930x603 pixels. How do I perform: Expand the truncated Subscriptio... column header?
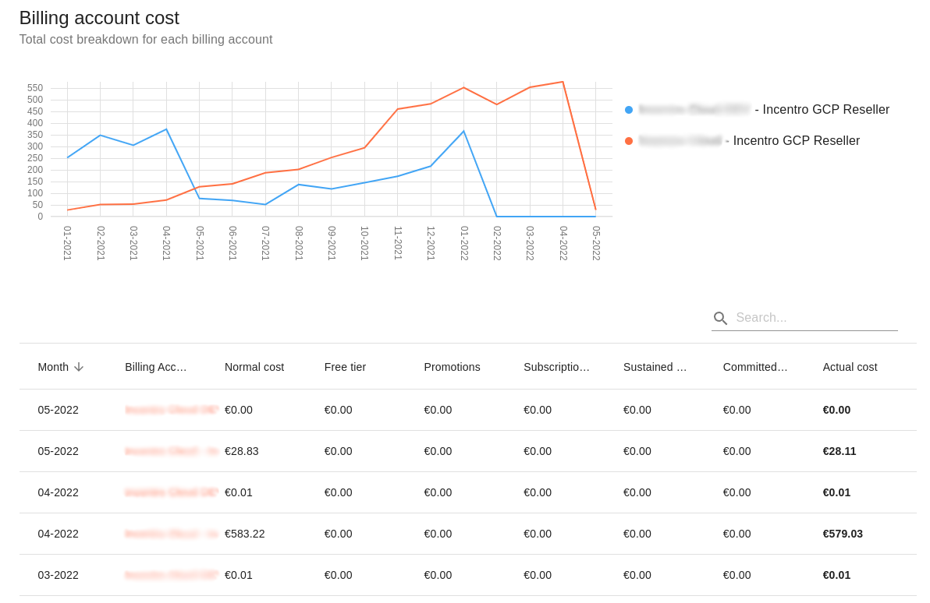[x=556, y=366]
